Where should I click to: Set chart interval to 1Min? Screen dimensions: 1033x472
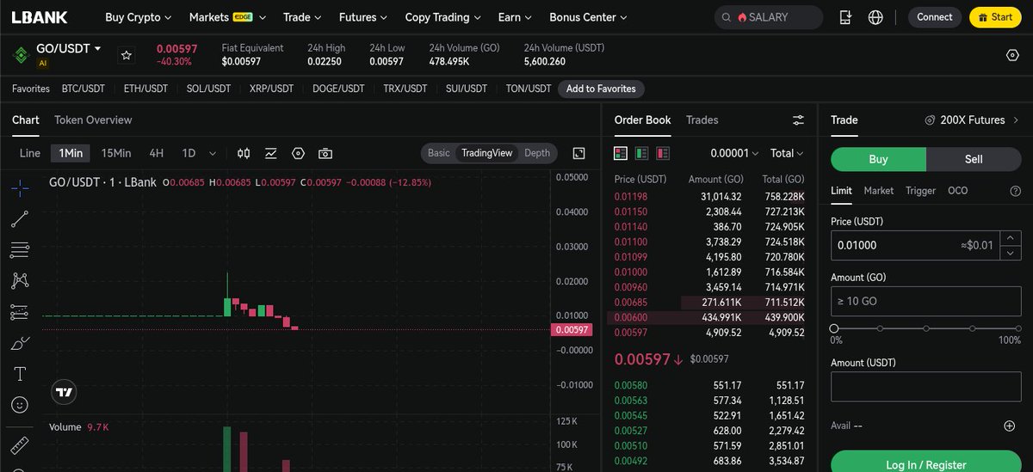[x=71, y=153]
